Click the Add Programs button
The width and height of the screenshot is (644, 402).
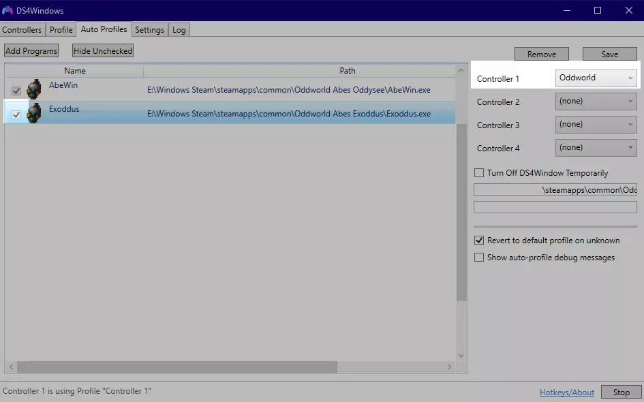[x=31, y=51]
